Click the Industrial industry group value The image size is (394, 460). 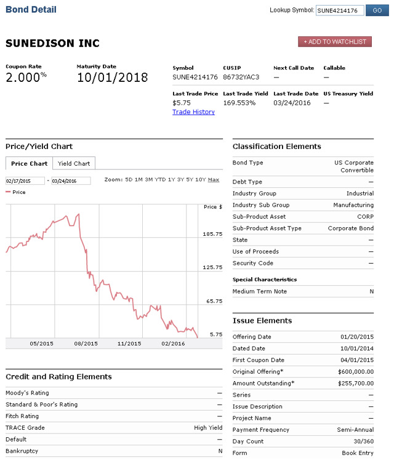coord(360,193)
